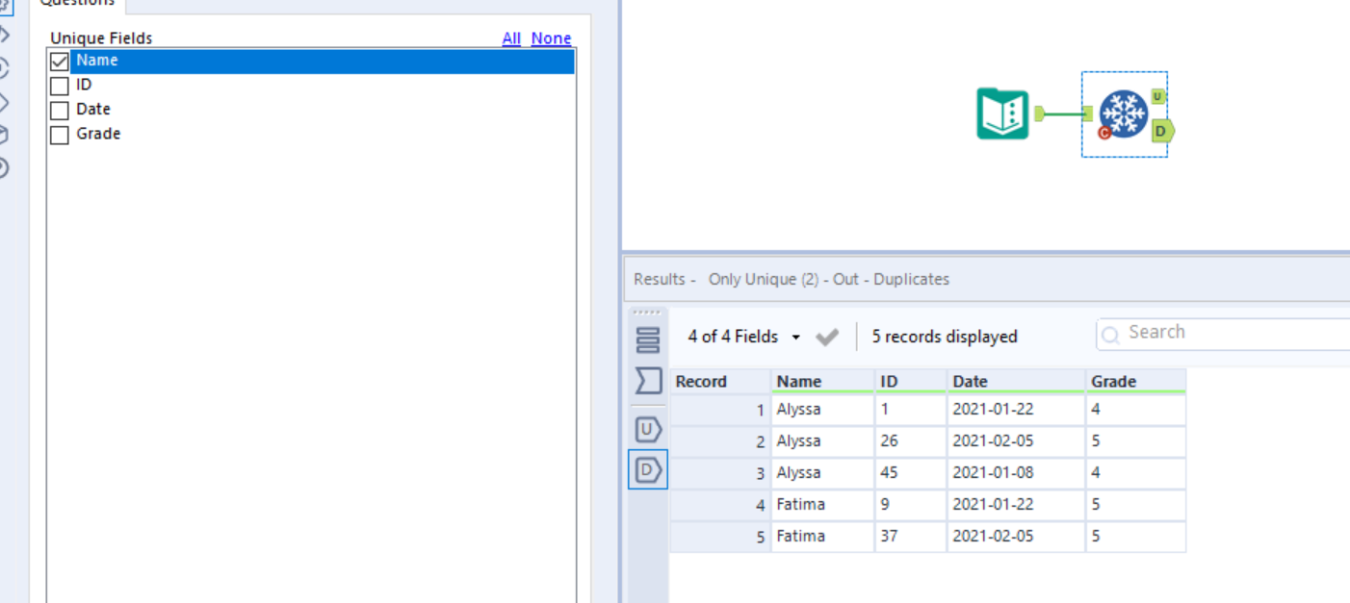Viewport: 1350px width, 603px height.
Task: Click the All link to select every field
Action: [x=511, y=38]
